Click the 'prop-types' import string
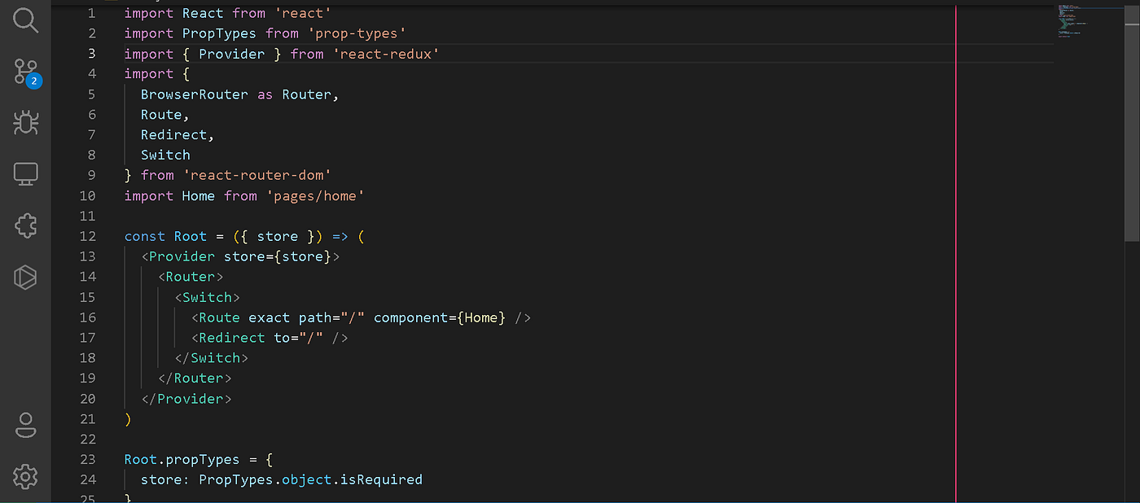1140x503 pixels. click(357, 33)
